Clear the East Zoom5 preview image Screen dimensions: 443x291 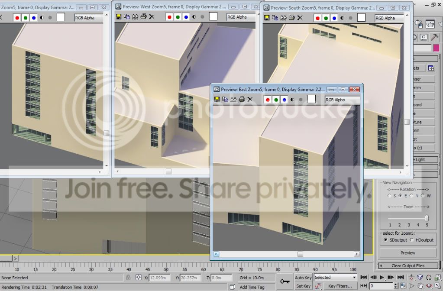click(250, 99)
